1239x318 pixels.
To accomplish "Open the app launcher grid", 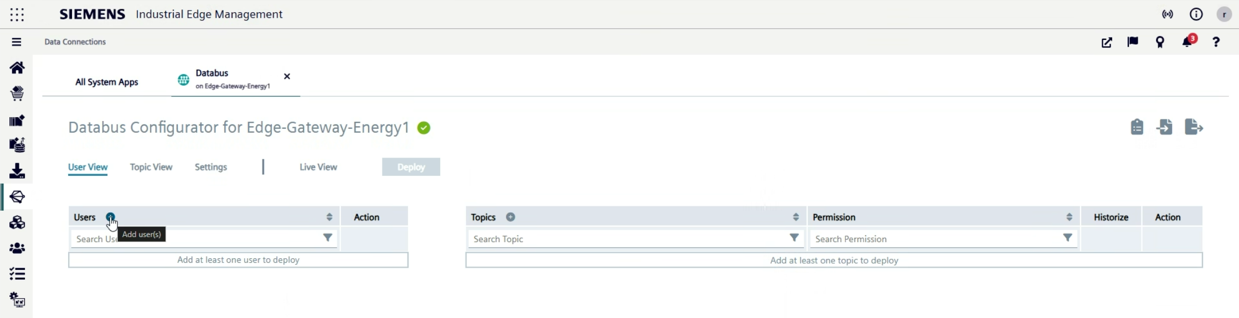I will [x=17, y=14].
